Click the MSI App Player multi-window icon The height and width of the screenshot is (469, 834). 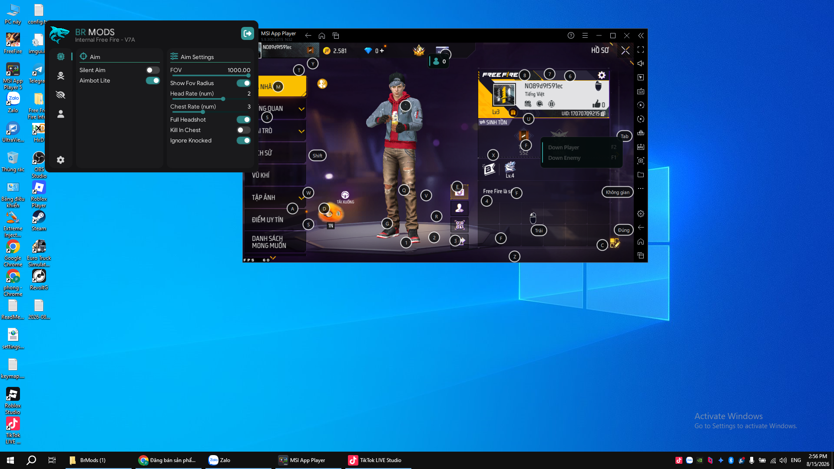pos(336,36)
